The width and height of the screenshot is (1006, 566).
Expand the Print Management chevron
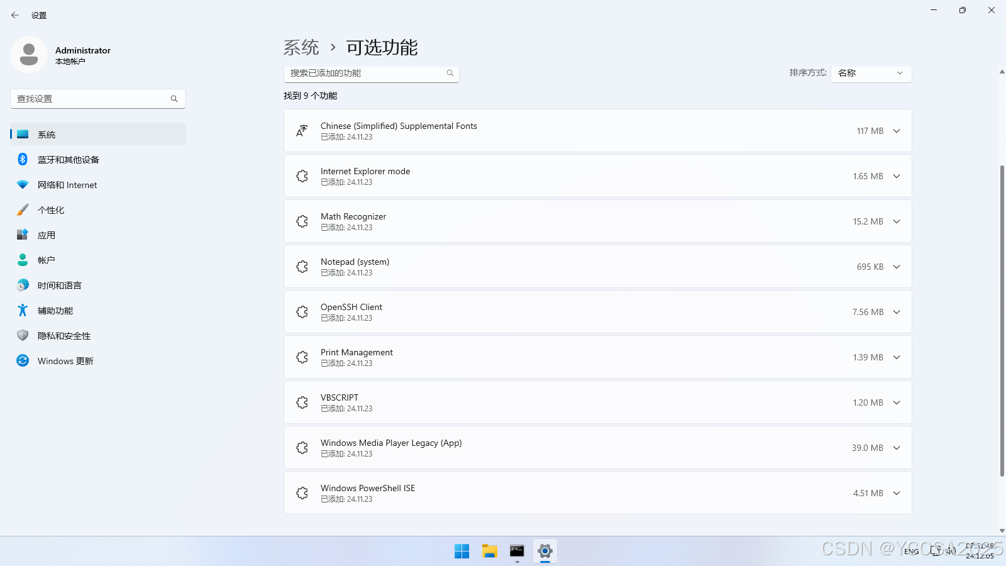click(x=897, y=357)
